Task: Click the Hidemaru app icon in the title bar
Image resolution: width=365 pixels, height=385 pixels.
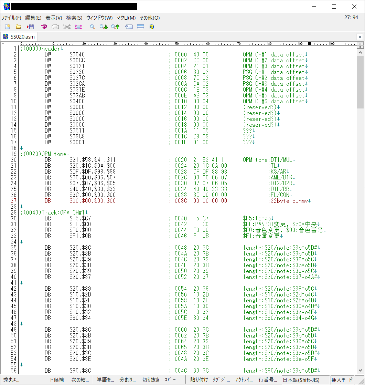Action: tap(7, 7)
